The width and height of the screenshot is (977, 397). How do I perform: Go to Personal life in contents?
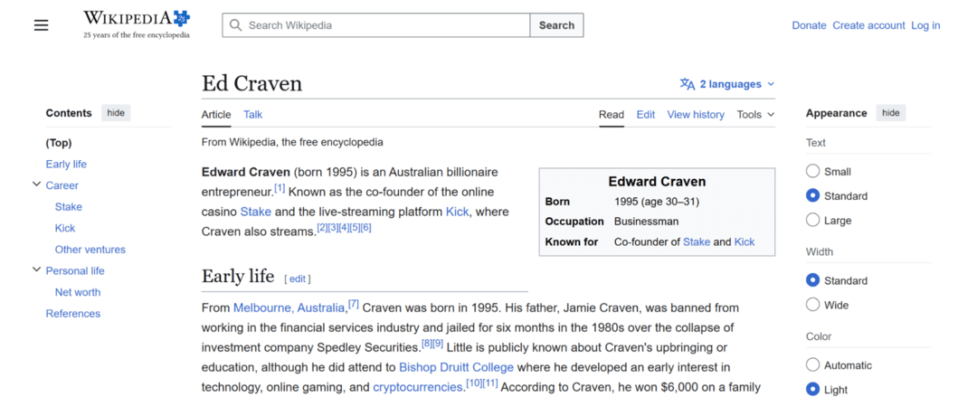(75, 271)
